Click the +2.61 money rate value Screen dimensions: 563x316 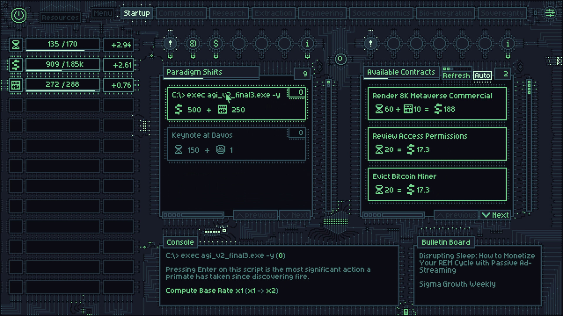click(118, 65)
